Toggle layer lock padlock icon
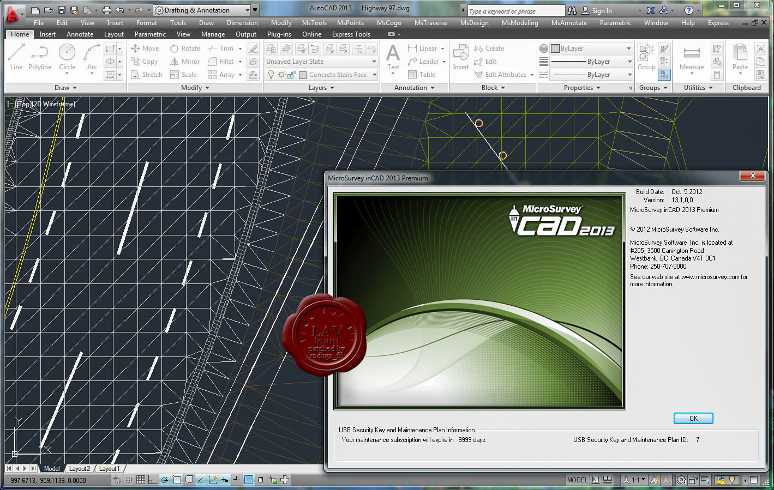Image resolution: width=774 pixels, height=490 pixels. tap(292, 75)
